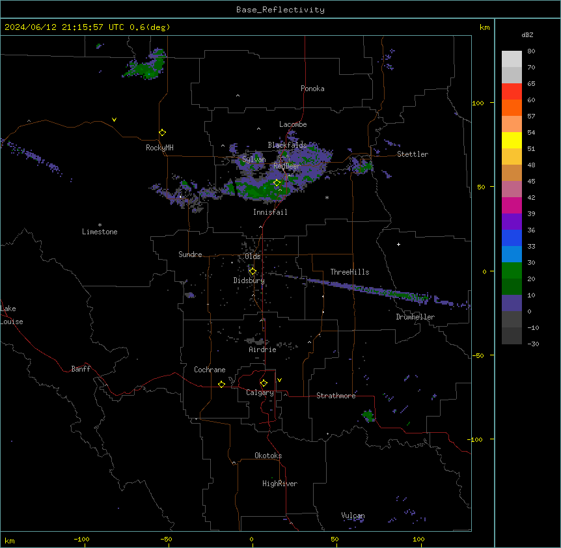Select the yellow diamond marker below Cochrane
Viewport: 561px width, 548px height.
(x=221, y=384)
